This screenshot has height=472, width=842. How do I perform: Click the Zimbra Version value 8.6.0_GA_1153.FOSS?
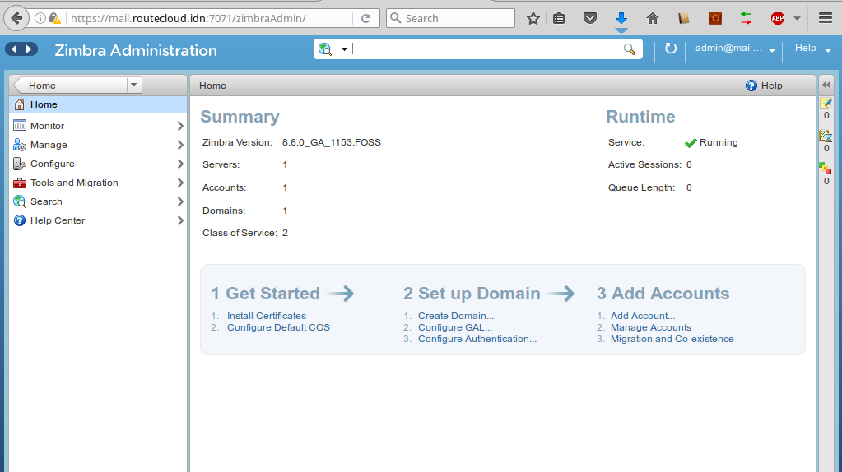pos(332,142)
